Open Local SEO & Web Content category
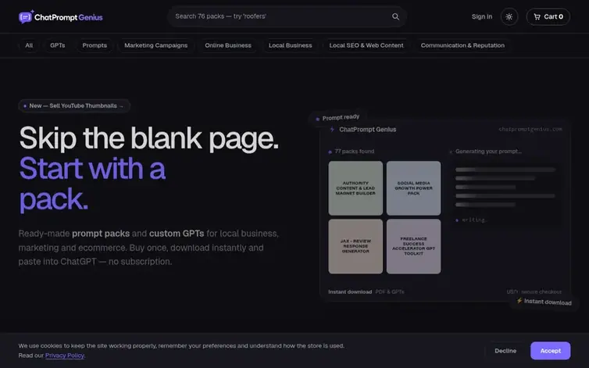Image resolution: width=589 pixels, height=368 pixels. (x=366, y=45)
